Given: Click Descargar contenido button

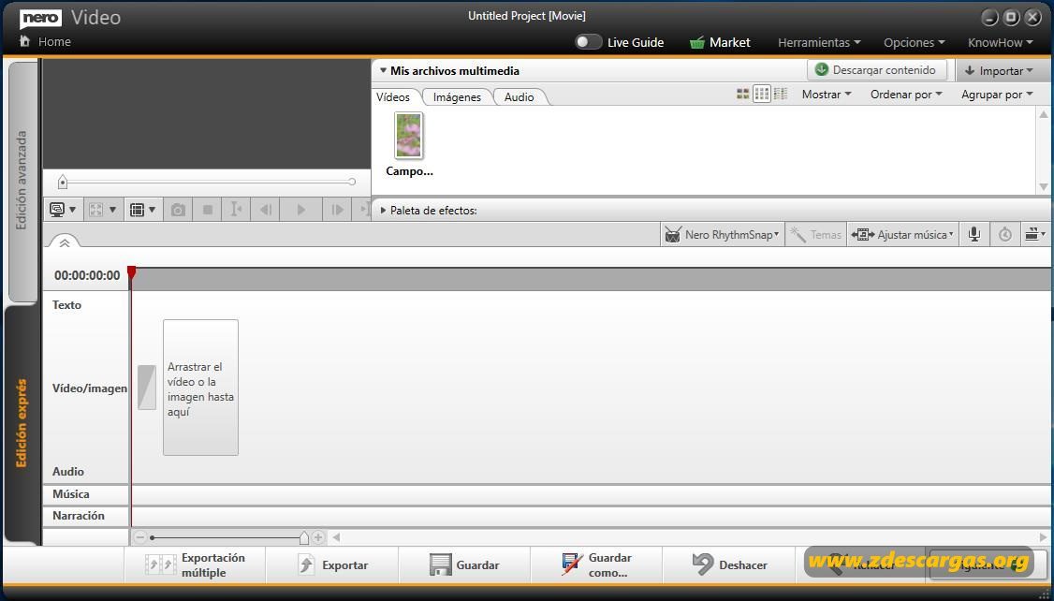Looking at the screenshot, I should (x=876, y=70).
